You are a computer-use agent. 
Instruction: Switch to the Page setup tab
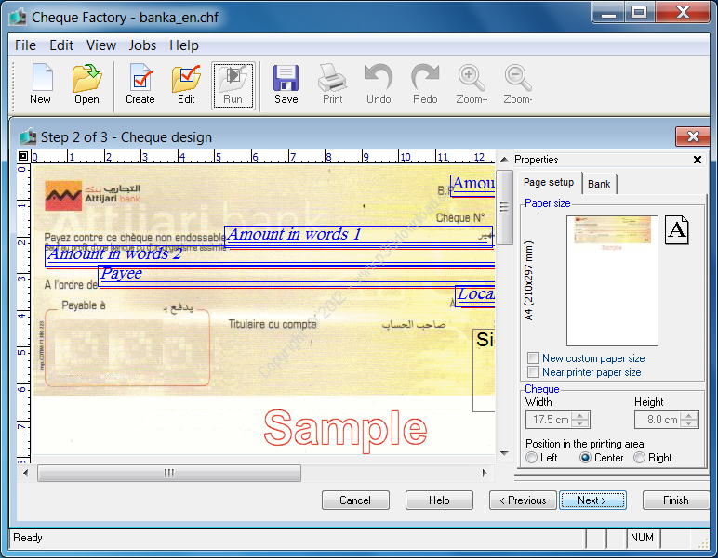click(x=549, y=182)
